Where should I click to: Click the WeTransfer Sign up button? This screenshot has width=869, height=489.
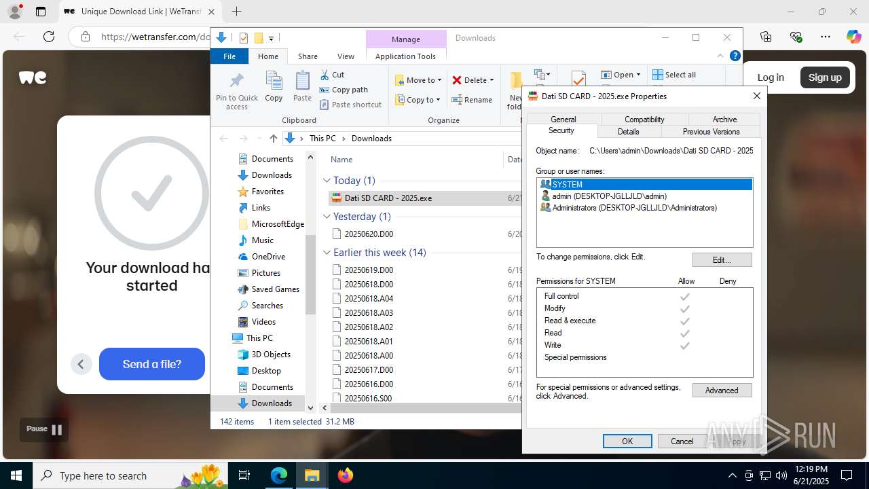pos(825,77)
